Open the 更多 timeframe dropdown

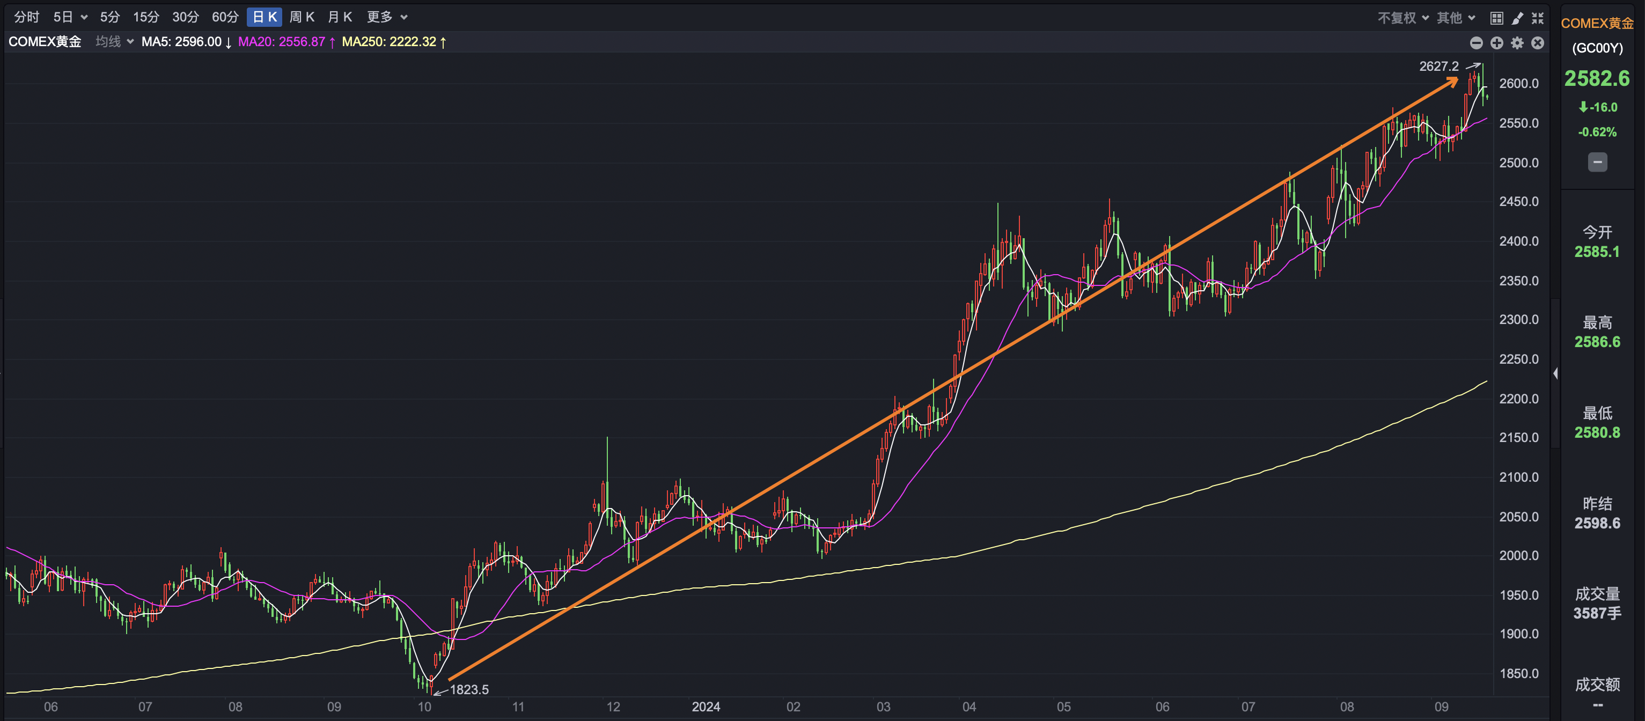[386, 17]
